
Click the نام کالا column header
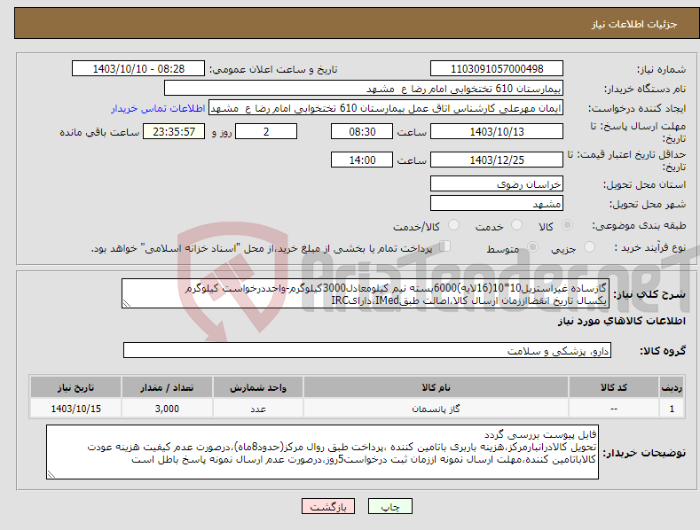pyautogui.click(x=436, y=387)
